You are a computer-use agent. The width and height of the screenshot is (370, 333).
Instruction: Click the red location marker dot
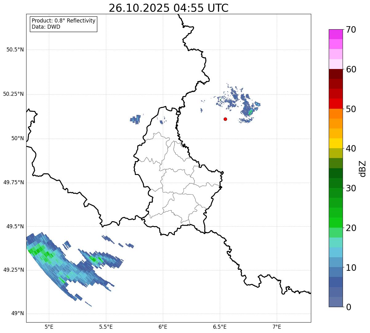click(225, 119)
